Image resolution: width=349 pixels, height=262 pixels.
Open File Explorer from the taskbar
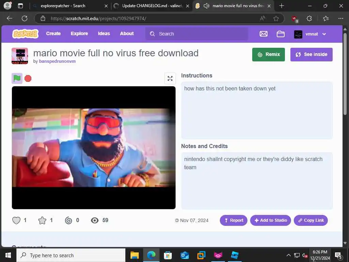coord(134,255)
